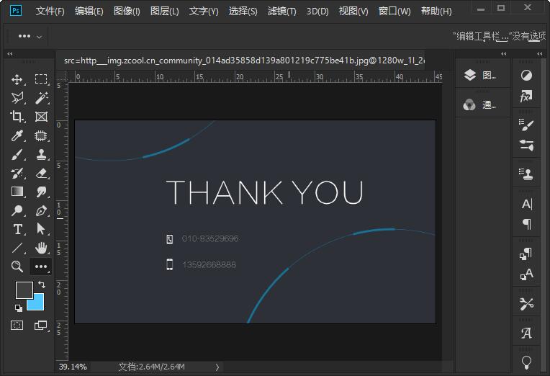The width and height of the screenshot is (550, 376).
Task: Select the Smudge tool
Action: tap(41, 192)
